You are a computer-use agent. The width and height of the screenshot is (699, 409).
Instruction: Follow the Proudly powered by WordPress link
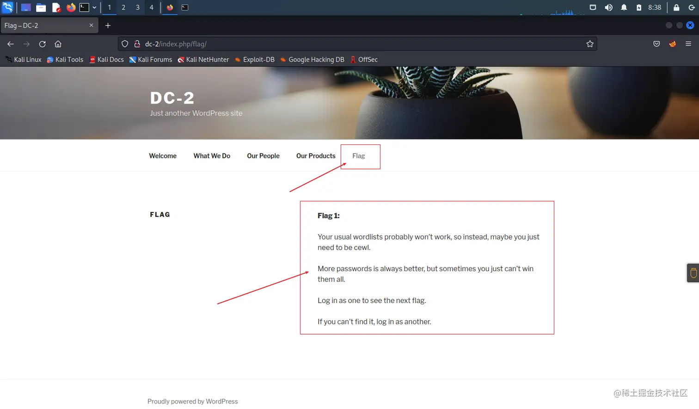[x=193, y=402]
